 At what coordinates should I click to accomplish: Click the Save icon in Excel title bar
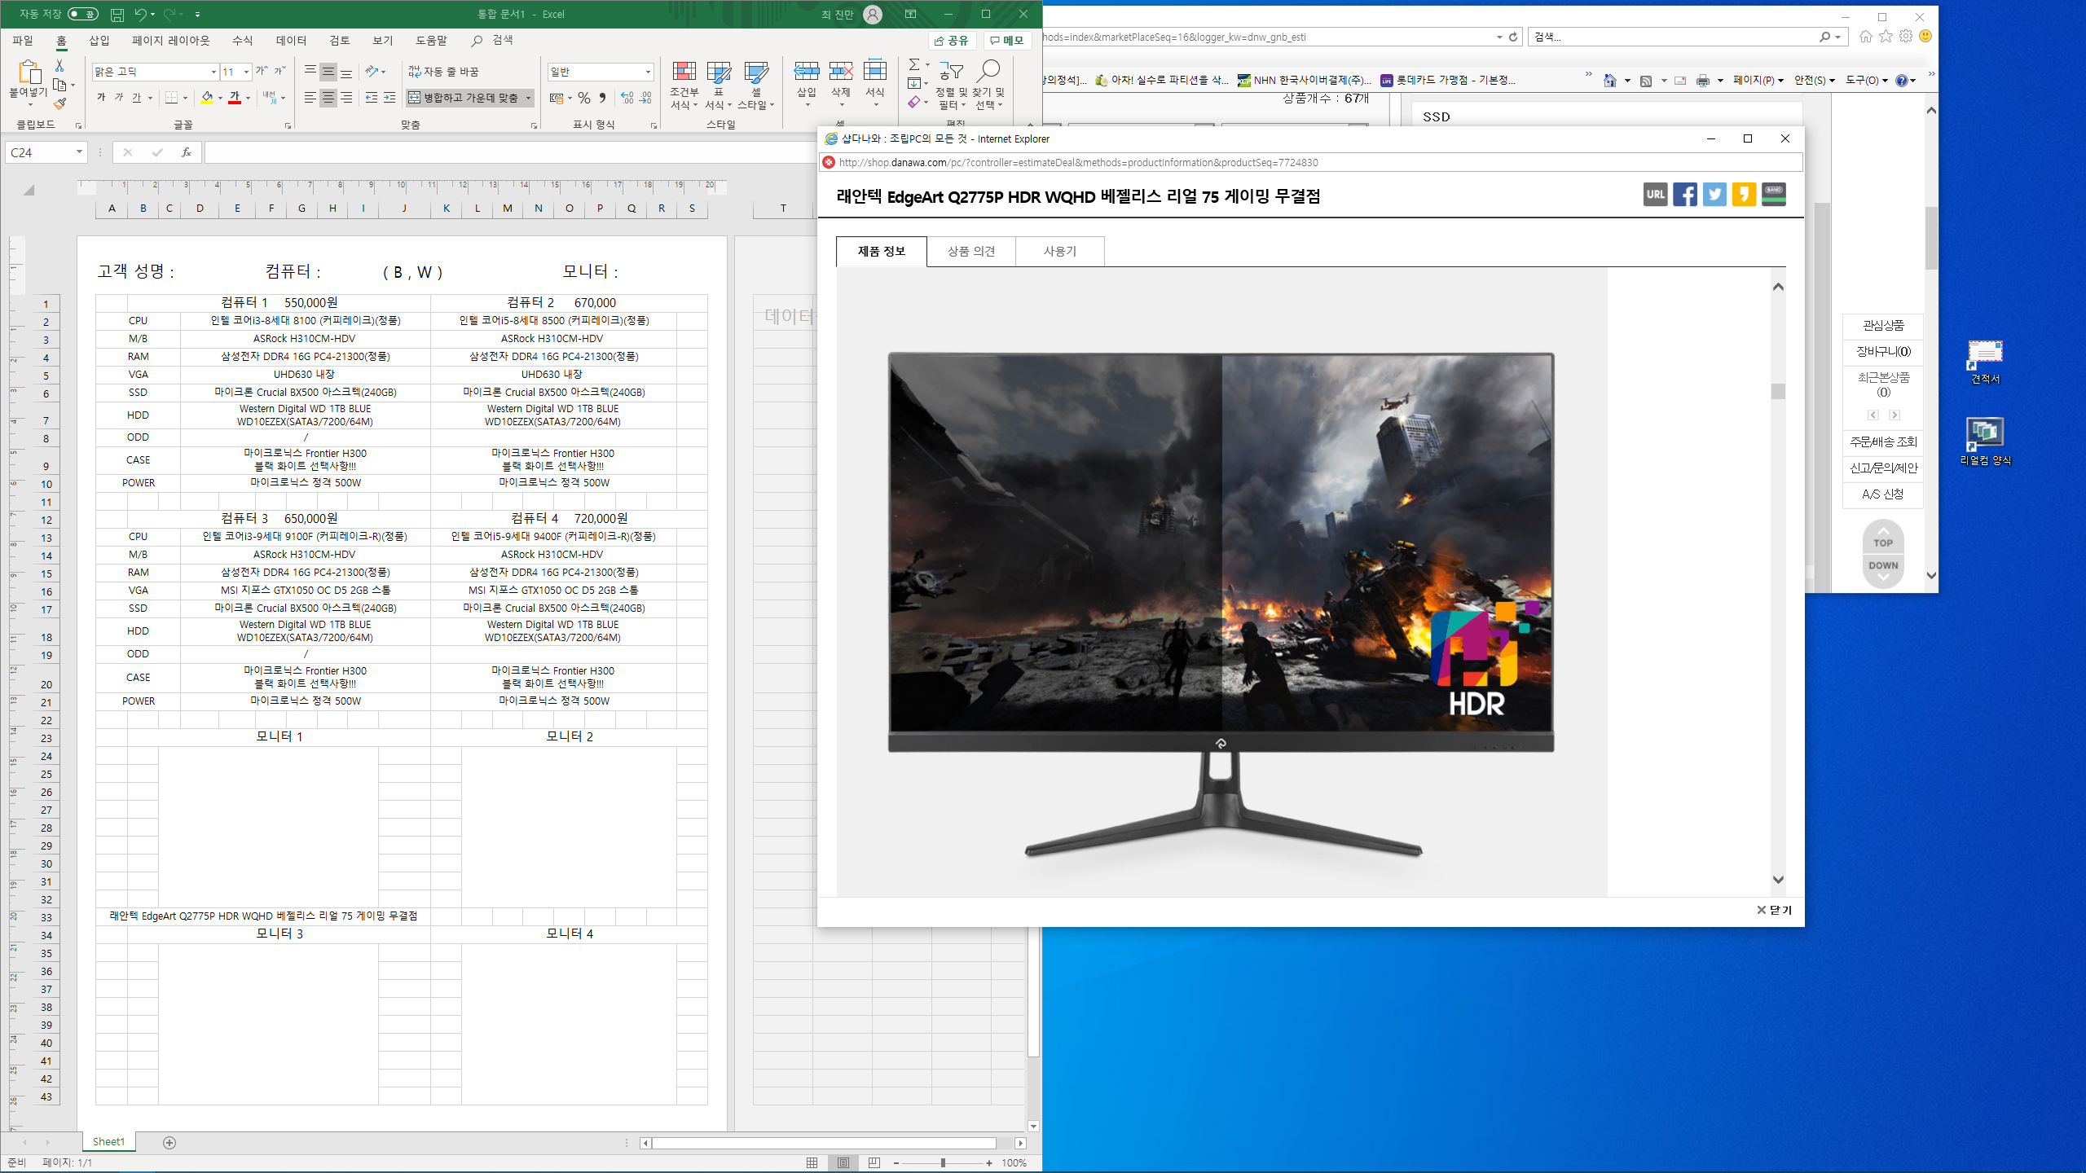click(x=117, y=14)
